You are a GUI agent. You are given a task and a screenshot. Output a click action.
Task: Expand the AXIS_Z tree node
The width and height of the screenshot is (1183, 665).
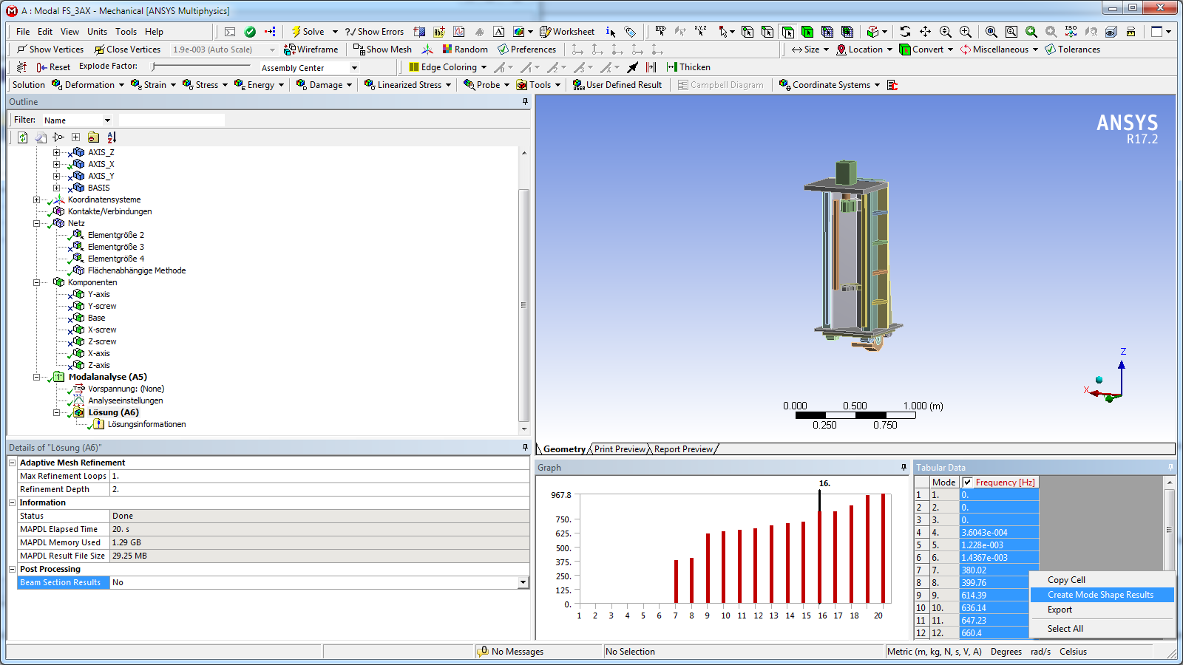pyautogui.click(x=56, y=152)
